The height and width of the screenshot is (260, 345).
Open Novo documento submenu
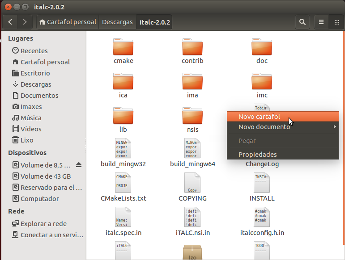click(283, 127)
